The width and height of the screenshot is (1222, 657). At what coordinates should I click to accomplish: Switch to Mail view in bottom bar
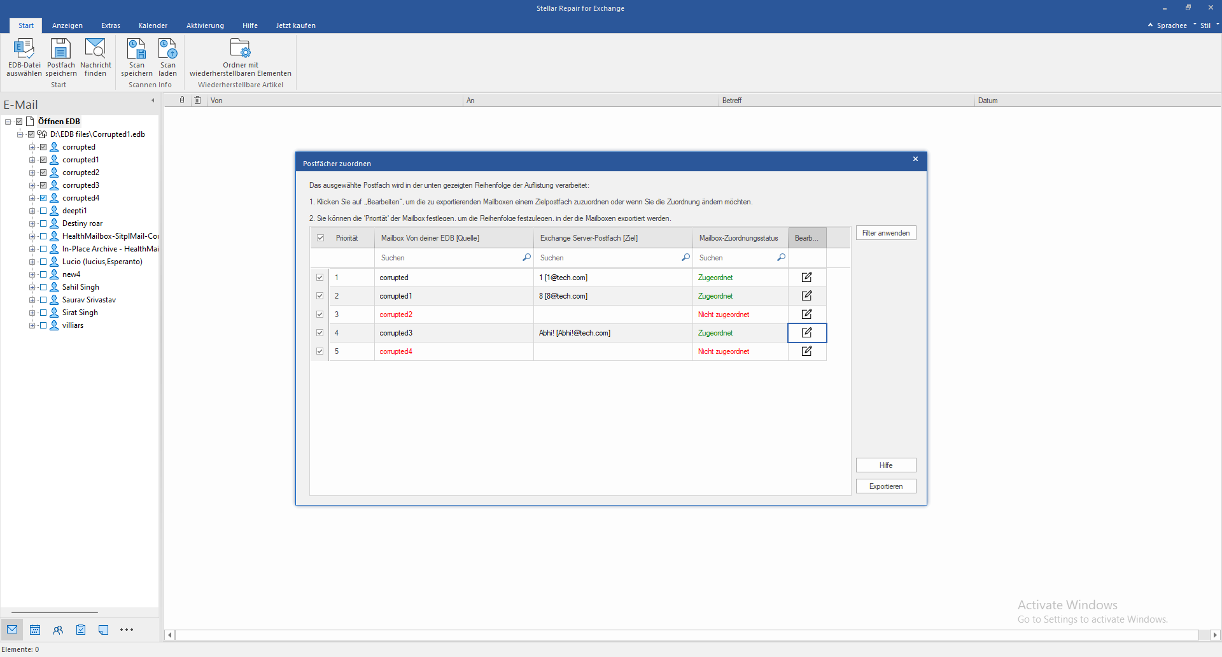coord(12,630)
